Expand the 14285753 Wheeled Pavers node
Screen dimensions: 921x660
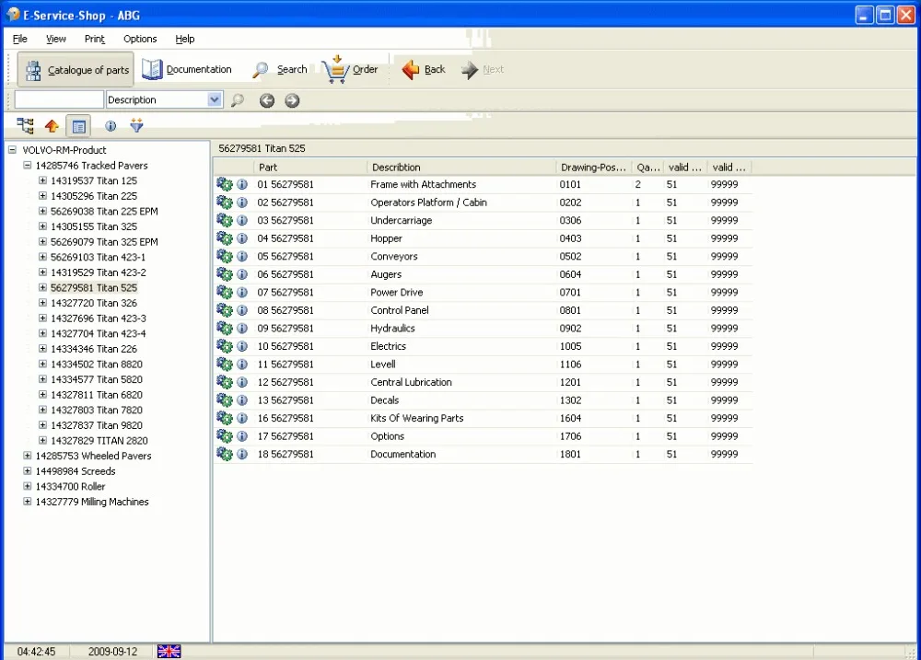point(27,456)
